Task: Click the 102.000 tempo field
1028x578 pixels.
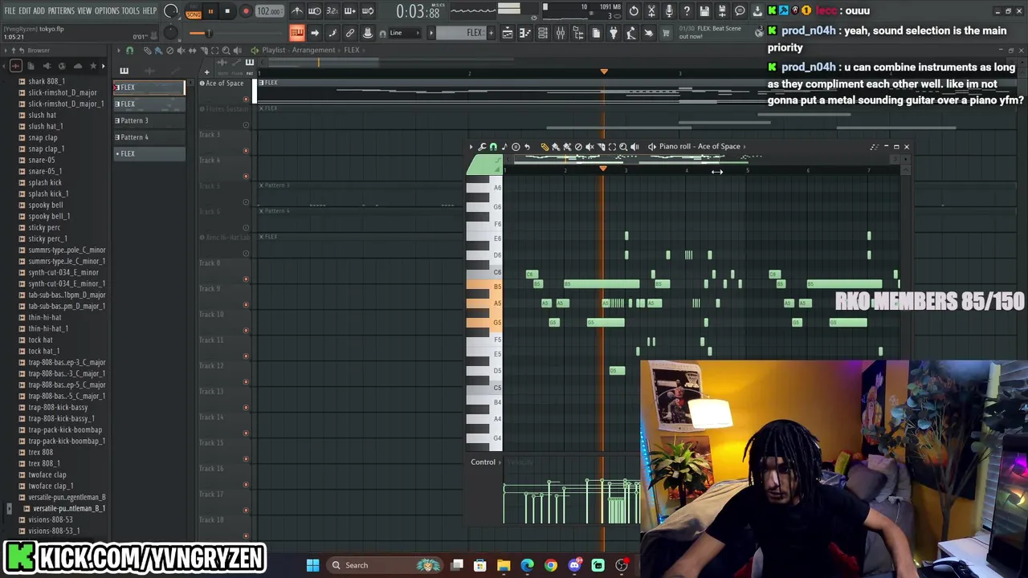Action: point(269,11)
